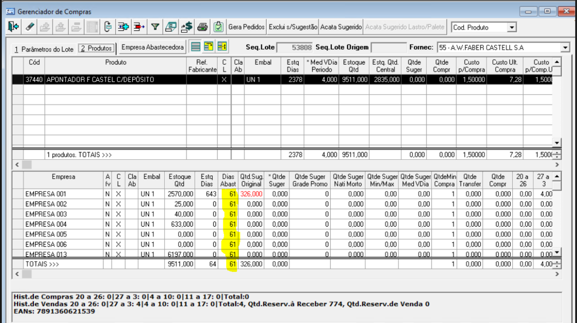Click the product card lookup icon
The height and width of the screenshot is (323, 577).
click(x=171, y=27)
